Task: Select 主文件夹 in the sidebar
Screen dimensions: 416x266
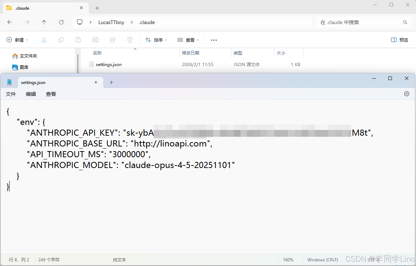Action: coord(24,56)
